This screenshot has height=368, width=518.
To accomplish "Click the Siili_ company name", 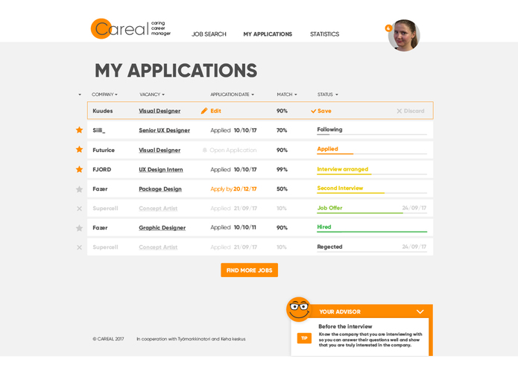I will click(x=99, y=130).
